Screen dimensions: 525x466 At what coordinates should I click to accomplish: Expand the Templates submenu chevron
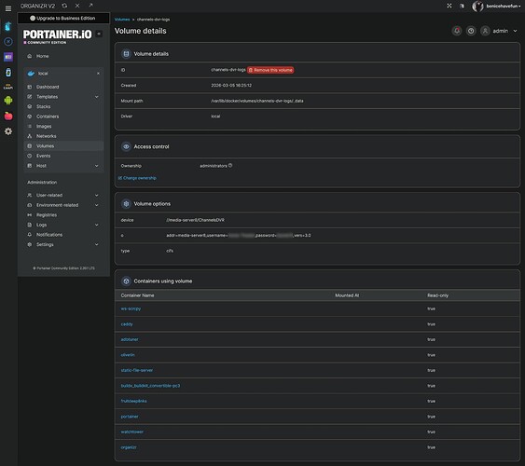[97, 97]
